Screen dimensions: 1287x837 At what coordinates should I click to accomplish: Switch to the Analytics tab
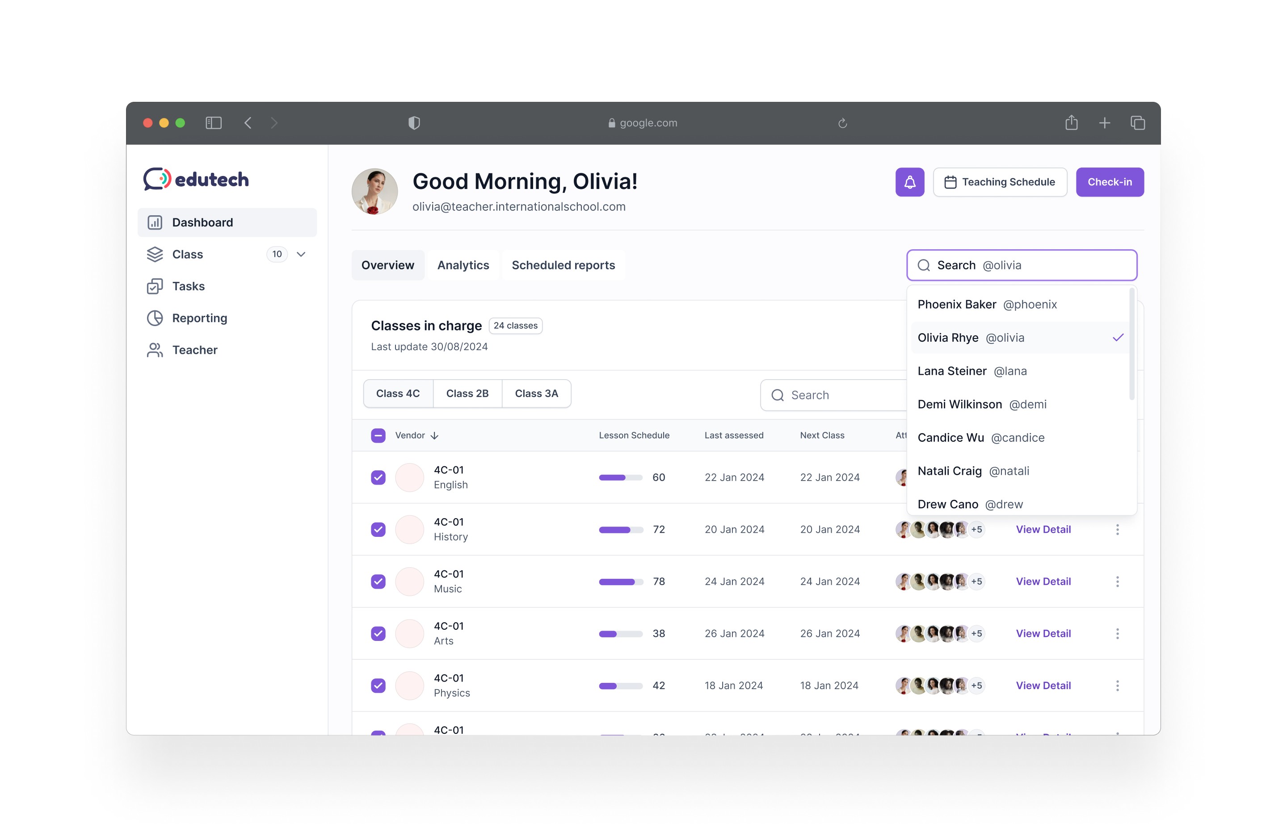[463, 265]
